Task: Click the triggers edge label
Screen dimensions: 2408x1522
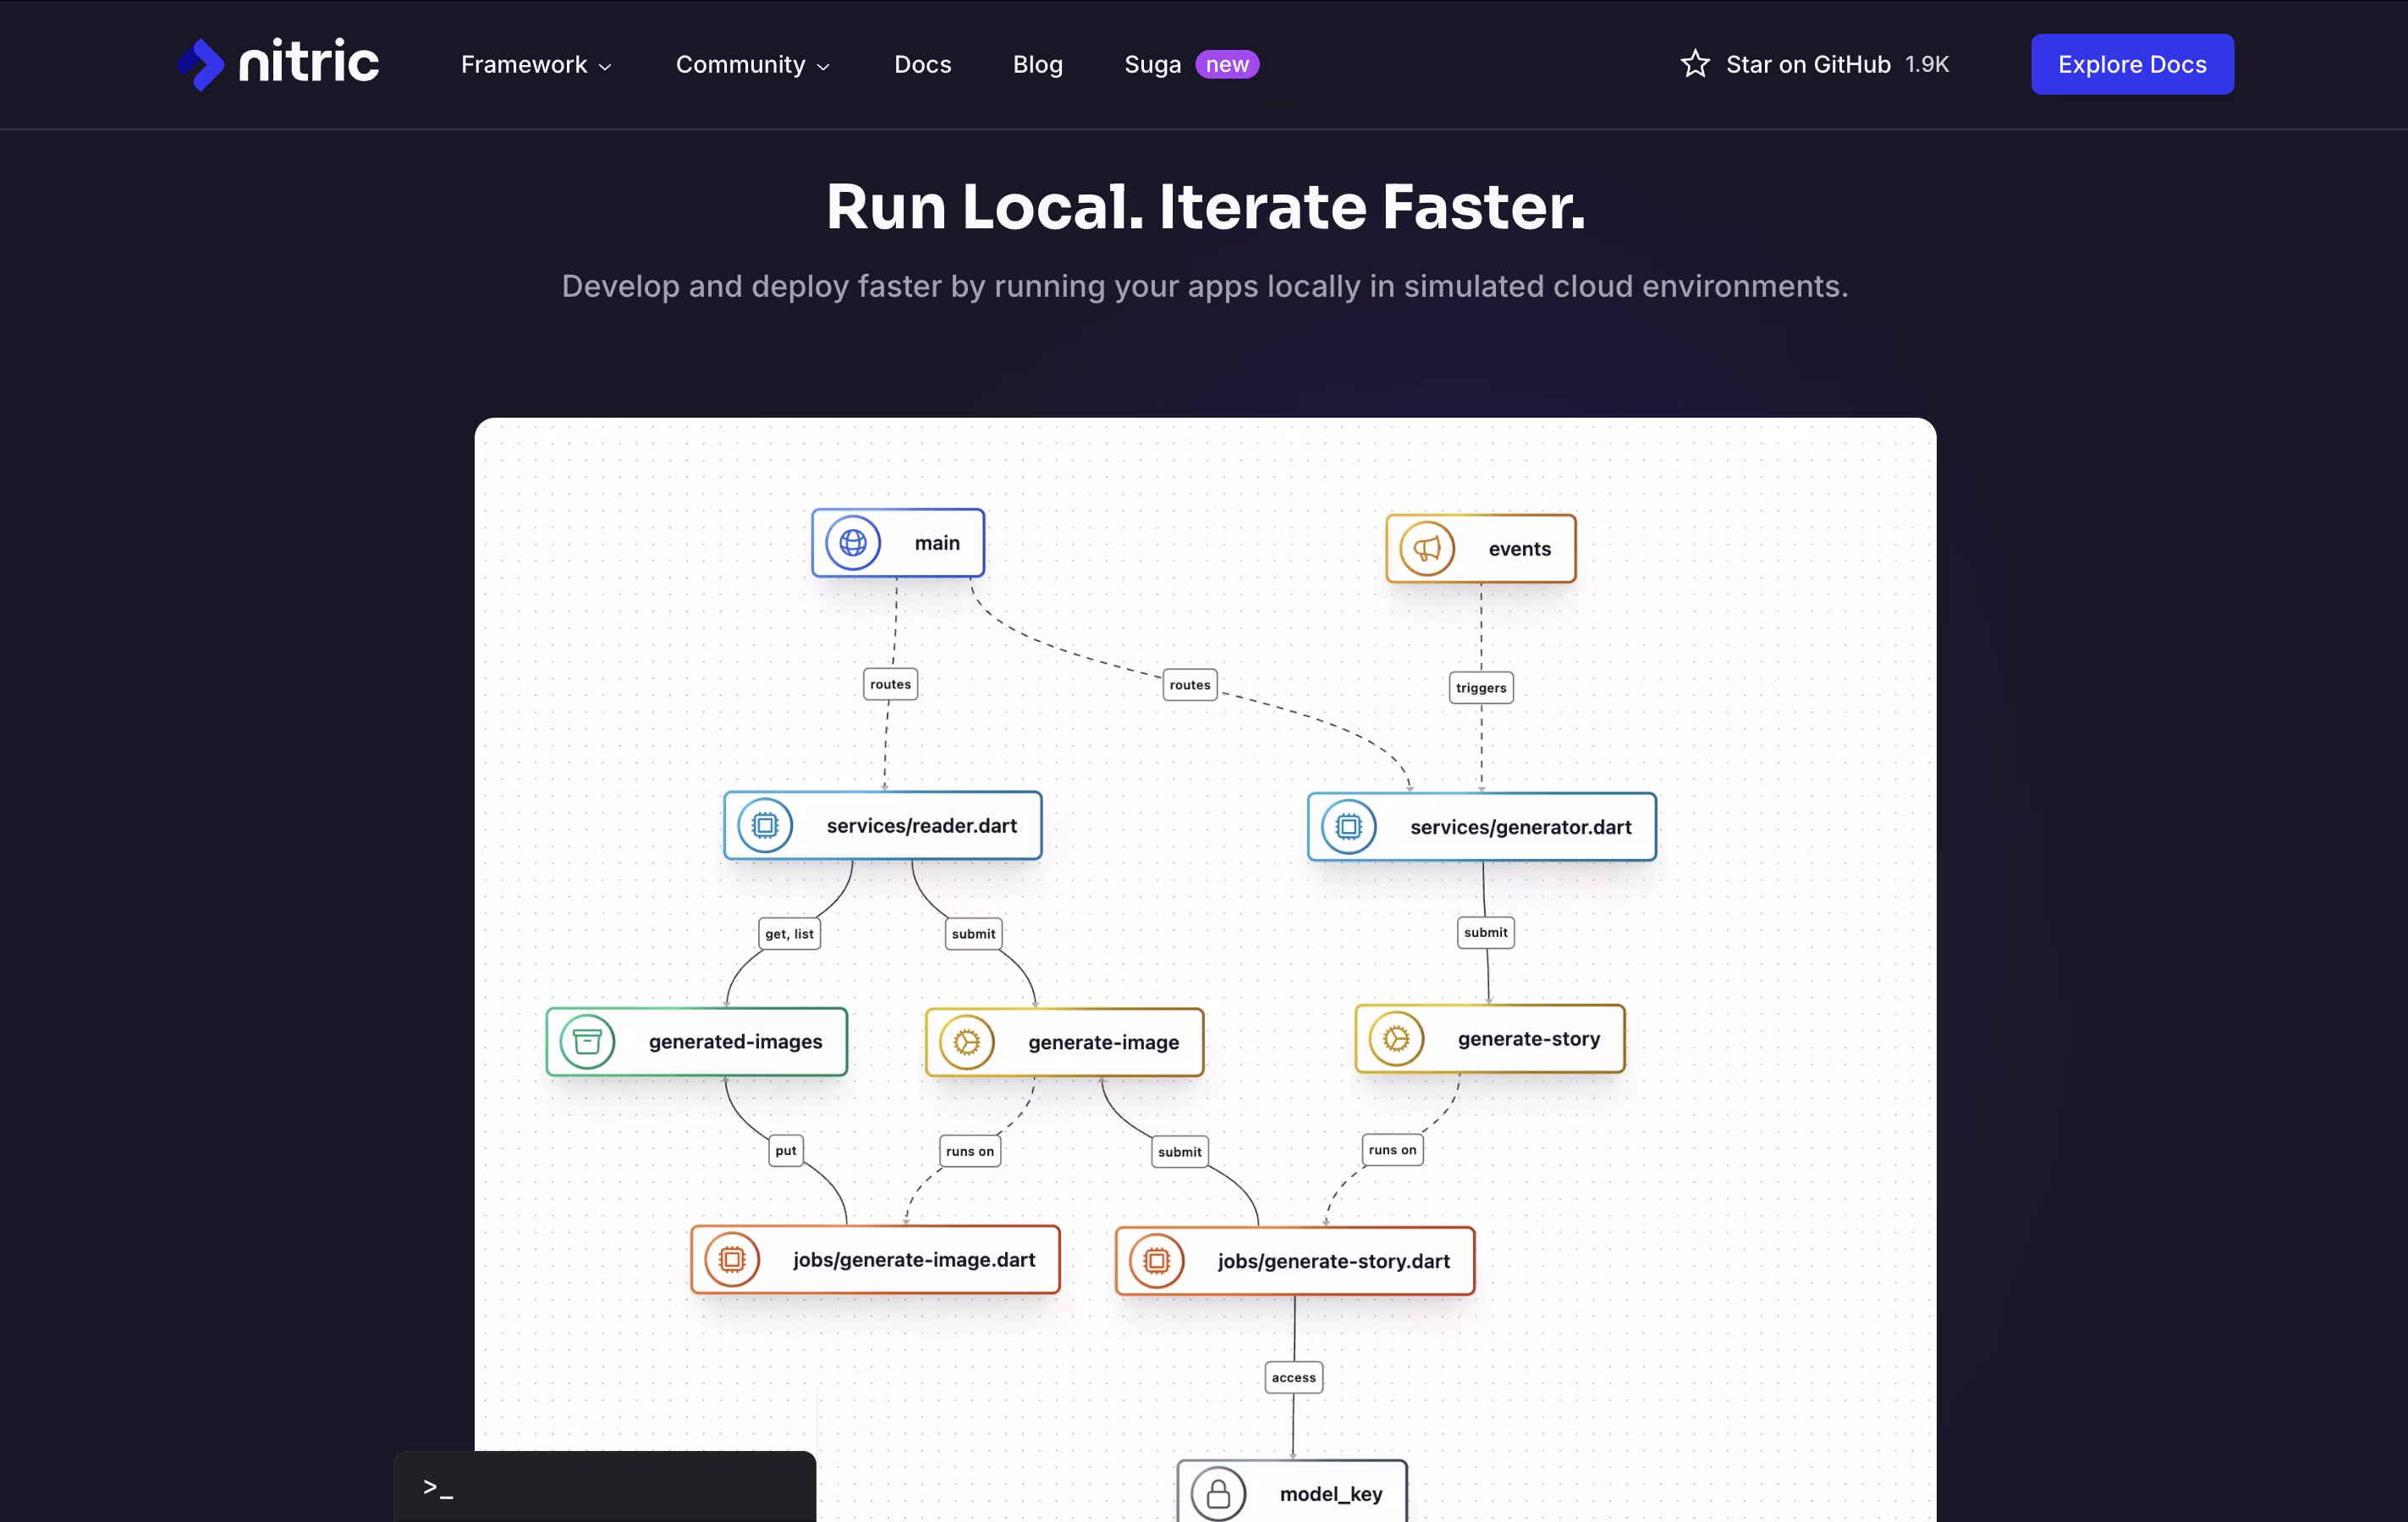Action: pyautogui.click(x=1480, y=687)
